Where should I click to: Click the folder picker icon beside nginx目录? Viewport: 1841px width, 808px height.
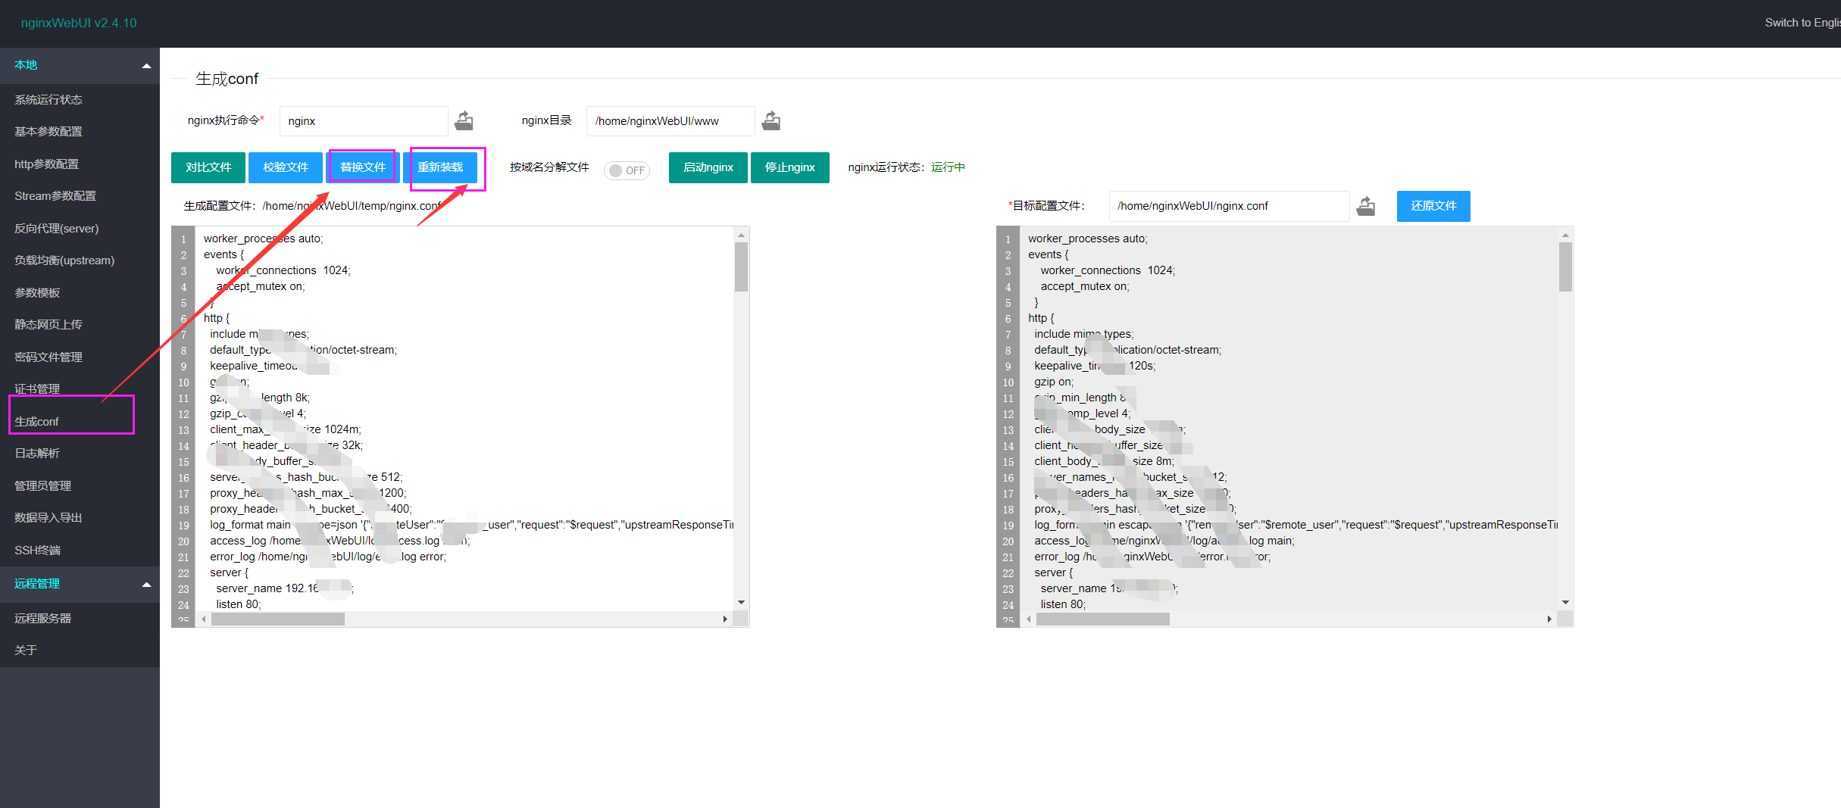(x=770, y=120)
